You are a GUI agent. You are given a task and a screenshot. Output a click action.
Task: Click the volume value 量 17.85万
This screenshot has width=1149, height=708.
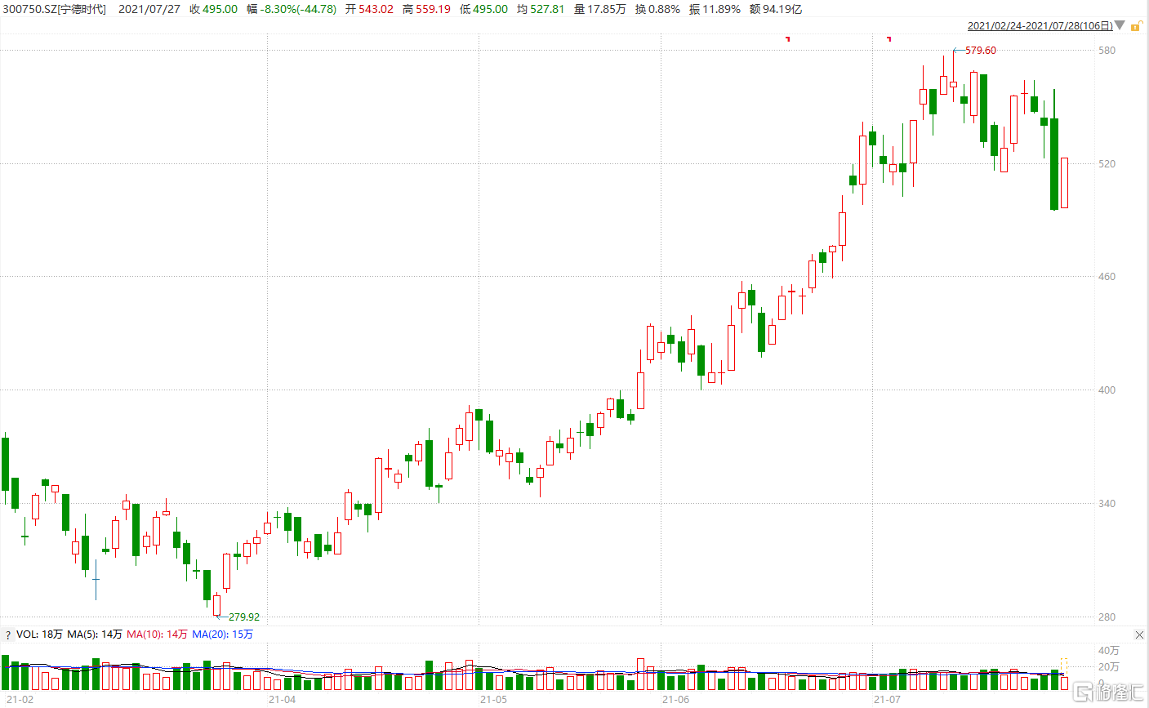(x=599, y=9)
